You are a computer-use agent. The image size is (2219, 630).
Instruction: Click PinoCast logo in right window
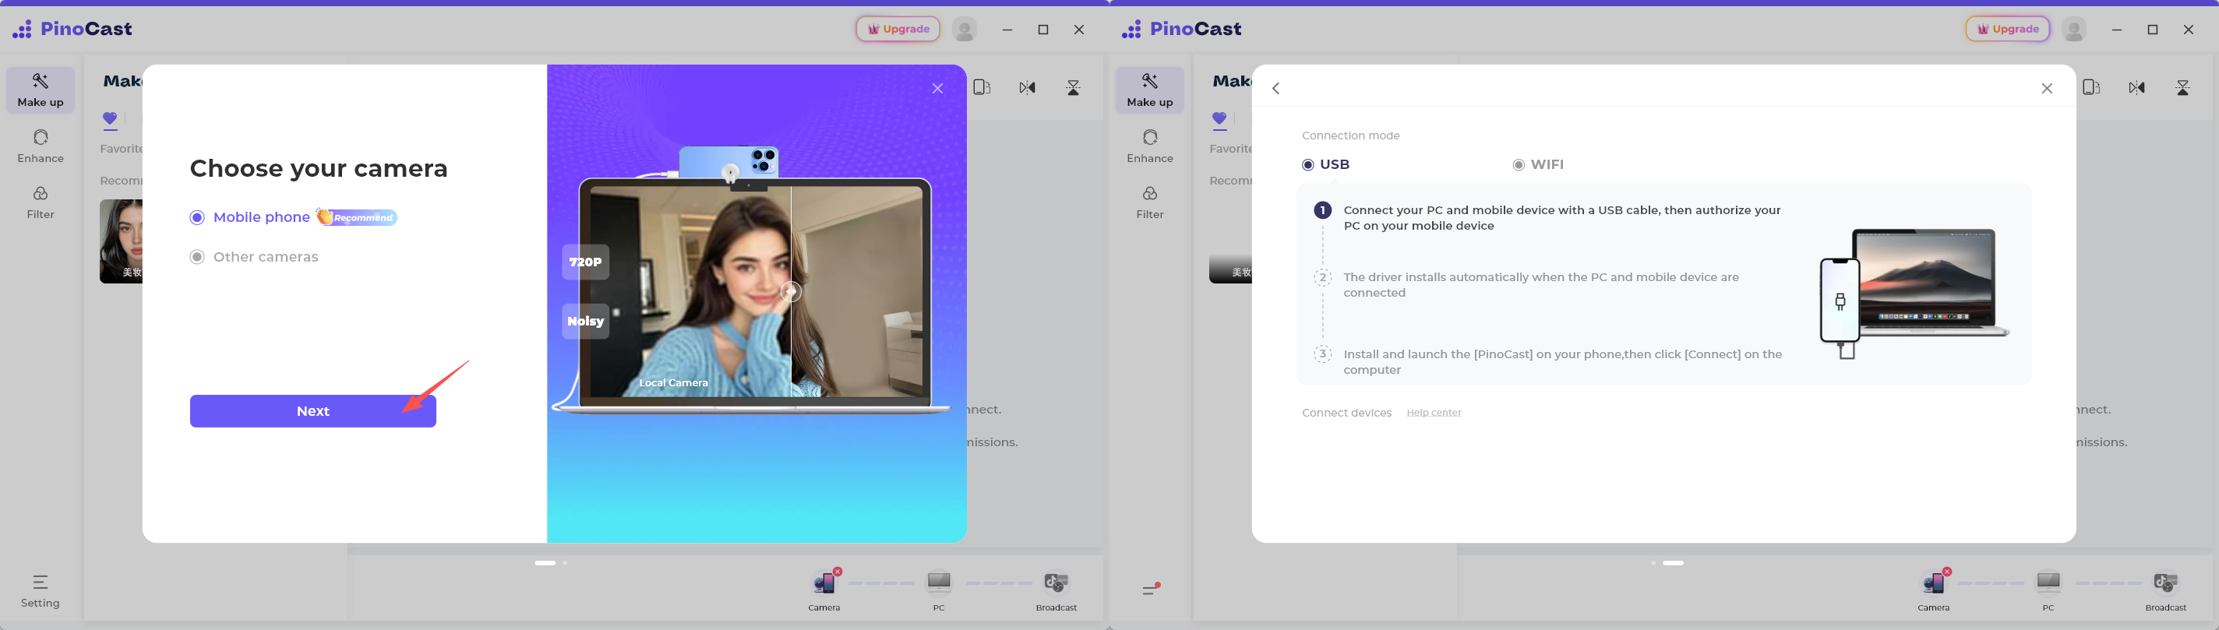pyautogui.click(x=1182, y=30)
